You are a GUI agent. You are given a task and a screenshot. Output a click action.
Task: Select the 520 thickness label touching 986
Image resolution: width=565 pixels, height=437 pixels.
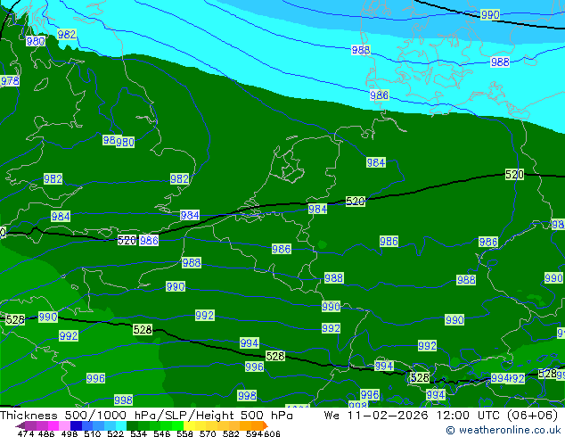point(127,241)
